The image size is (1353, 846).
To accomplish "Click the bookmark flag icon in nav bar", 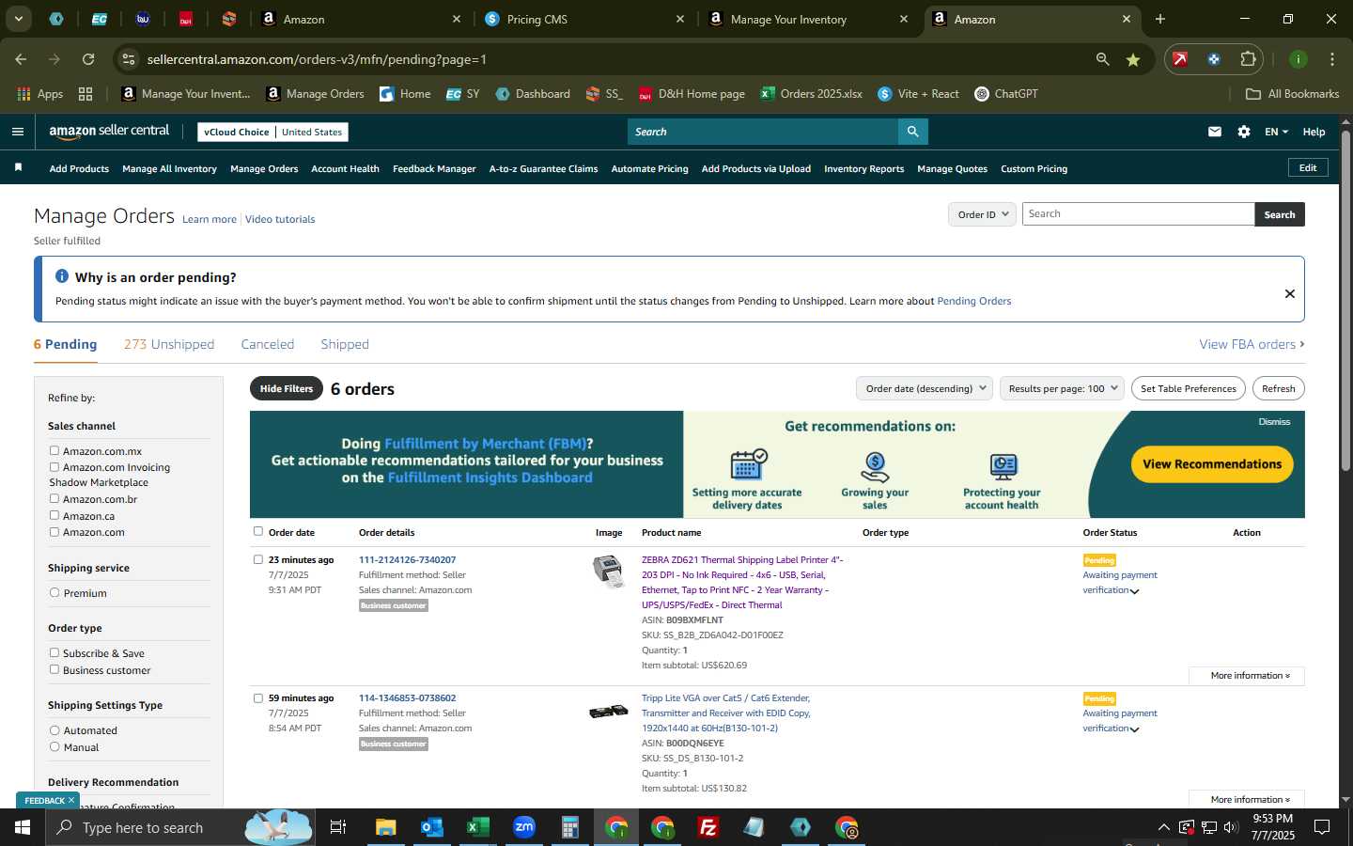I will (18, 167).
